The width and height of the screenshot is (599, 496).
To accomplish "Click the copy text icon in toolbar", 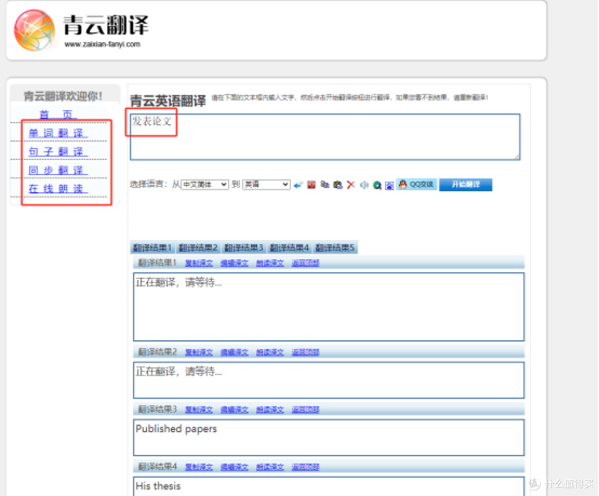I will pos(324,185).
